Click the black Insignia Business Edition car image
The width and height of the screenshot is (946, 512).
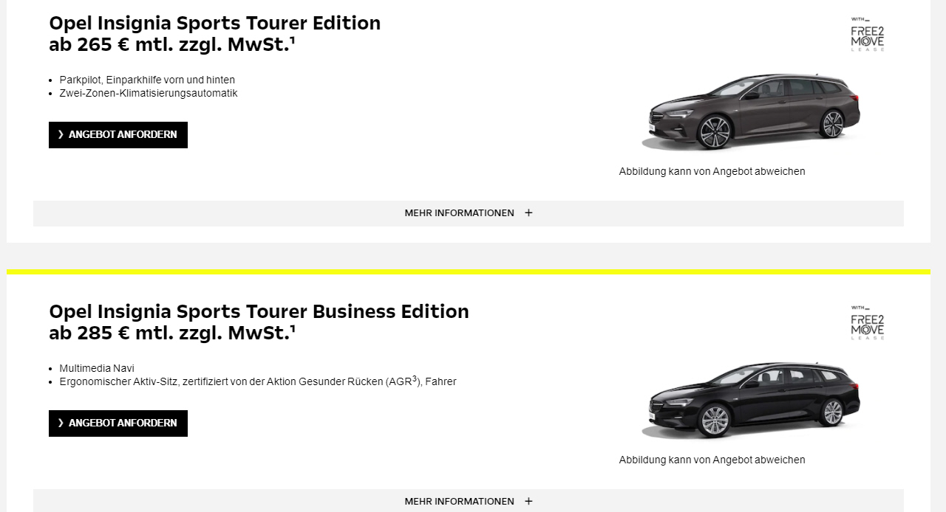[x=752, y=401]
